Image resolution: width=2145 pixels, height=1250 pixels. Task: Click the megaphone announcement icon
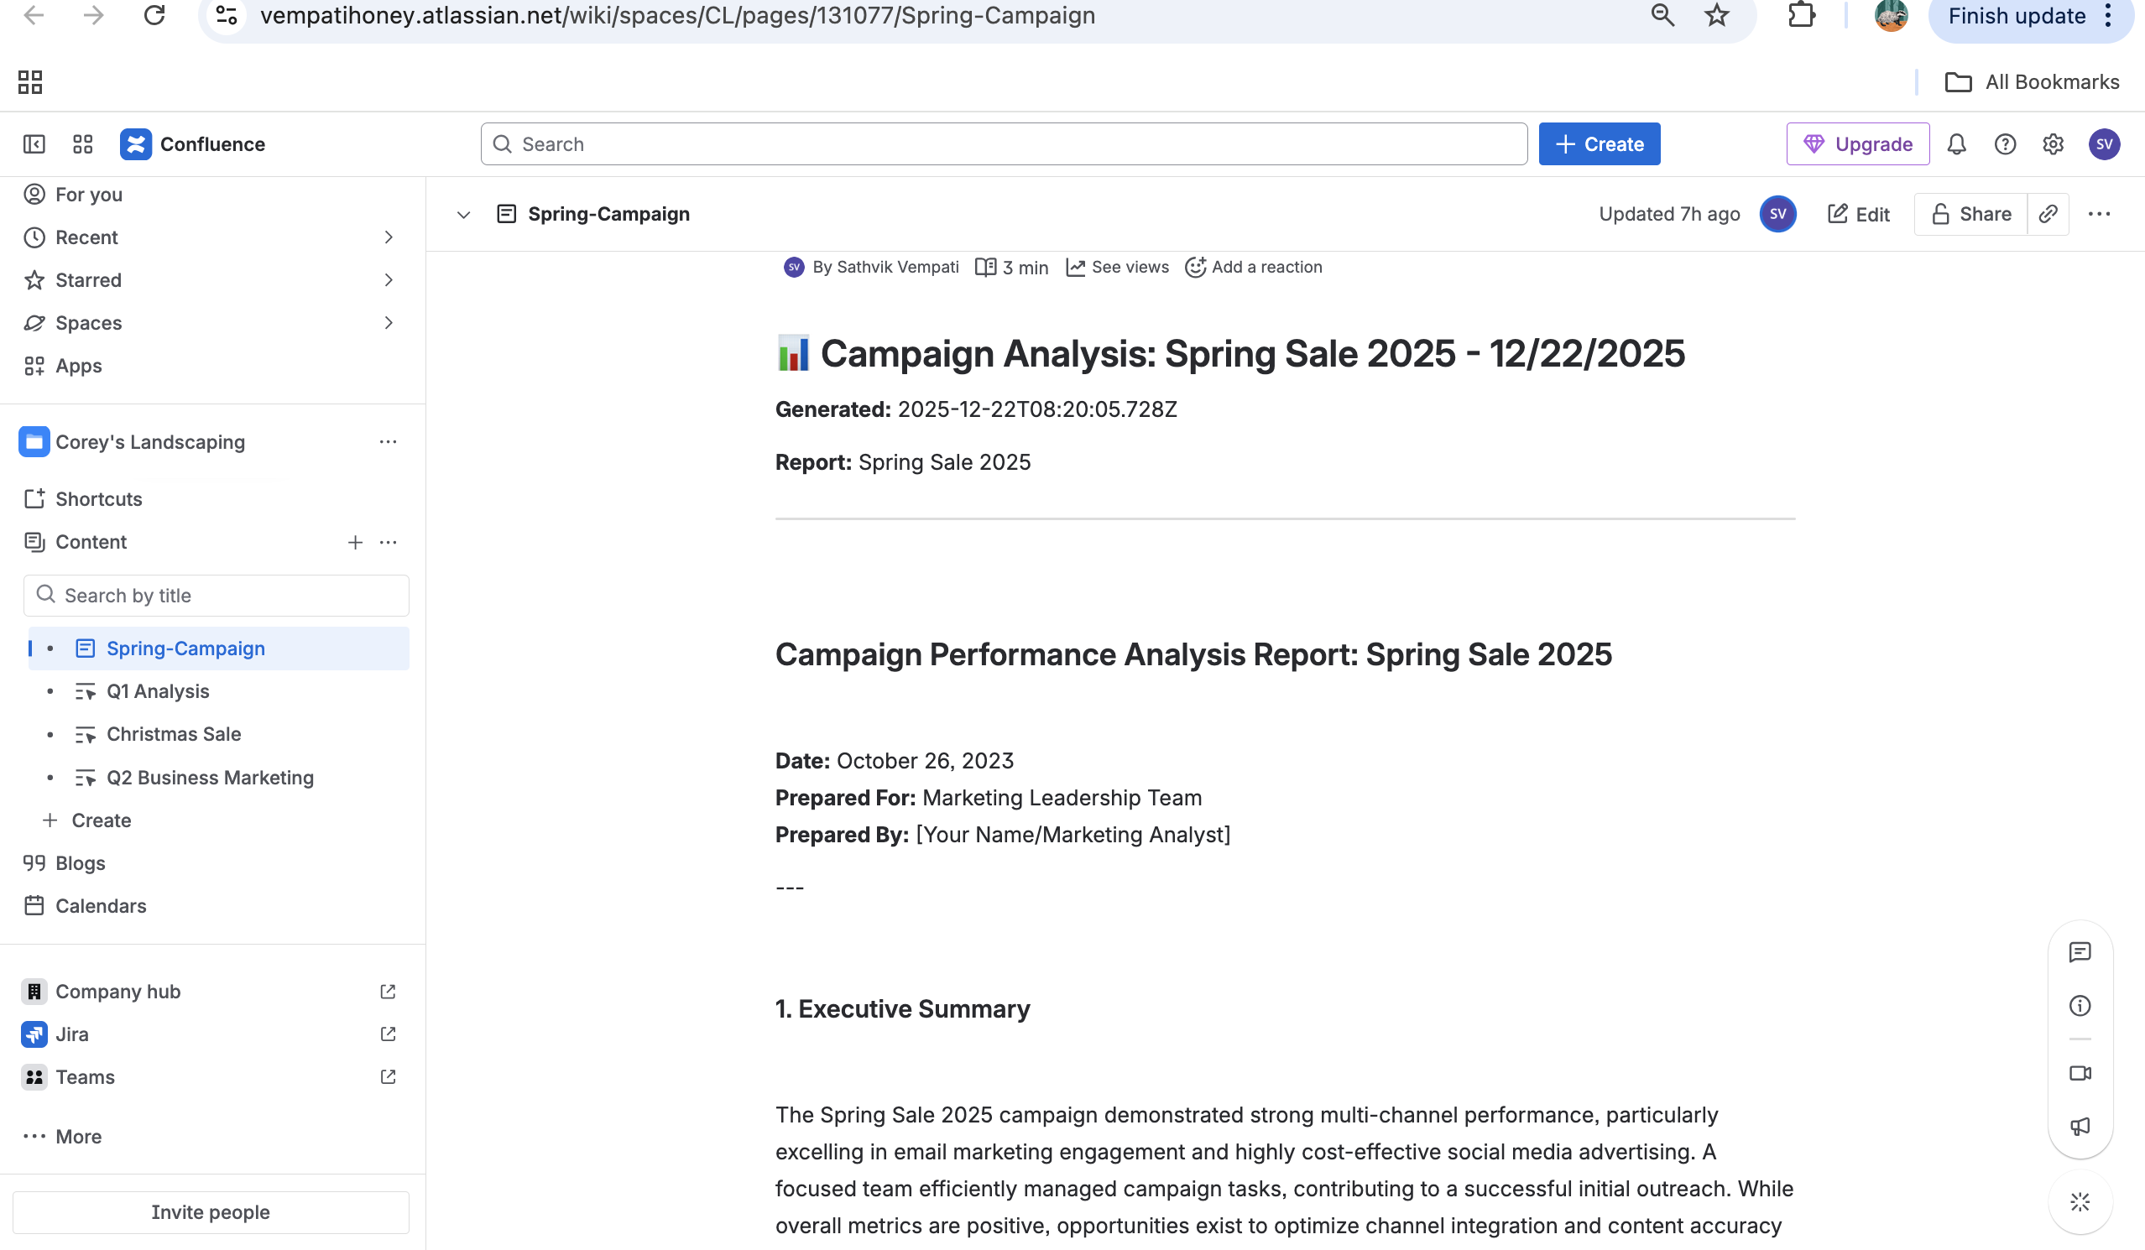(x=2080, y=1127)
